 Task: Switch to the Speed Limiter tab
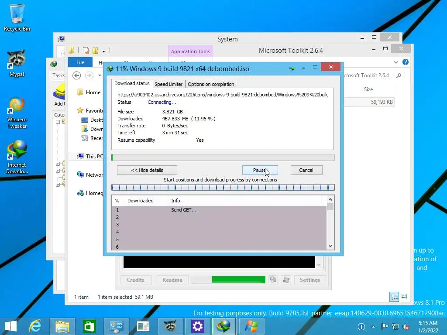pyautogui.click(x=168, y=84)
